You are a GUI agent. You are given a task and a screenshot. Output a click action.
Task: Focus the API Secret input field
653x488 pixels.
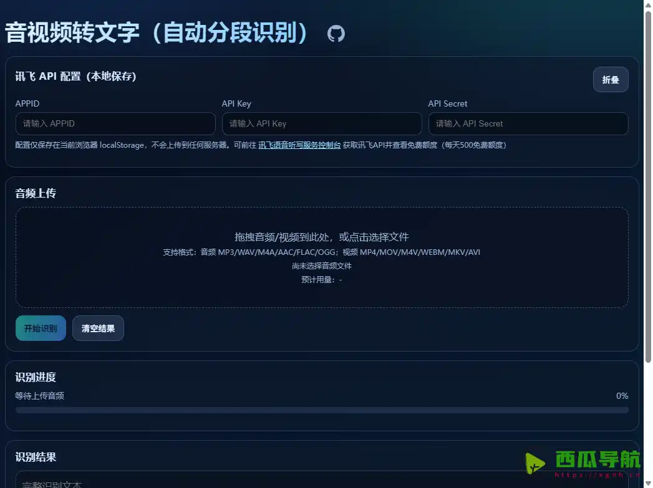(x=528, y=123)
